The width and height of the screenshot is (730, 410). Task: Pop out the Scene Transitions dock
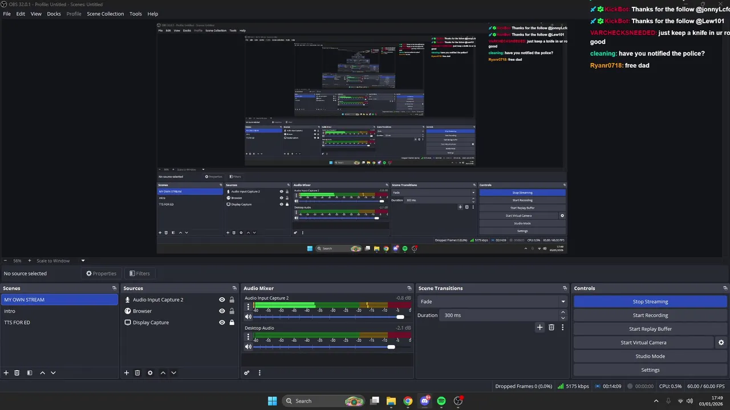565,288
